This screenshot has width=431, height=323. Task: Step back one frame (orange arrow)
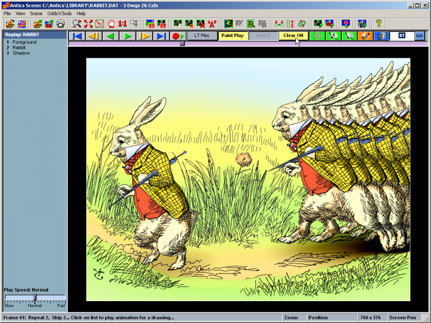click(94, 36)
